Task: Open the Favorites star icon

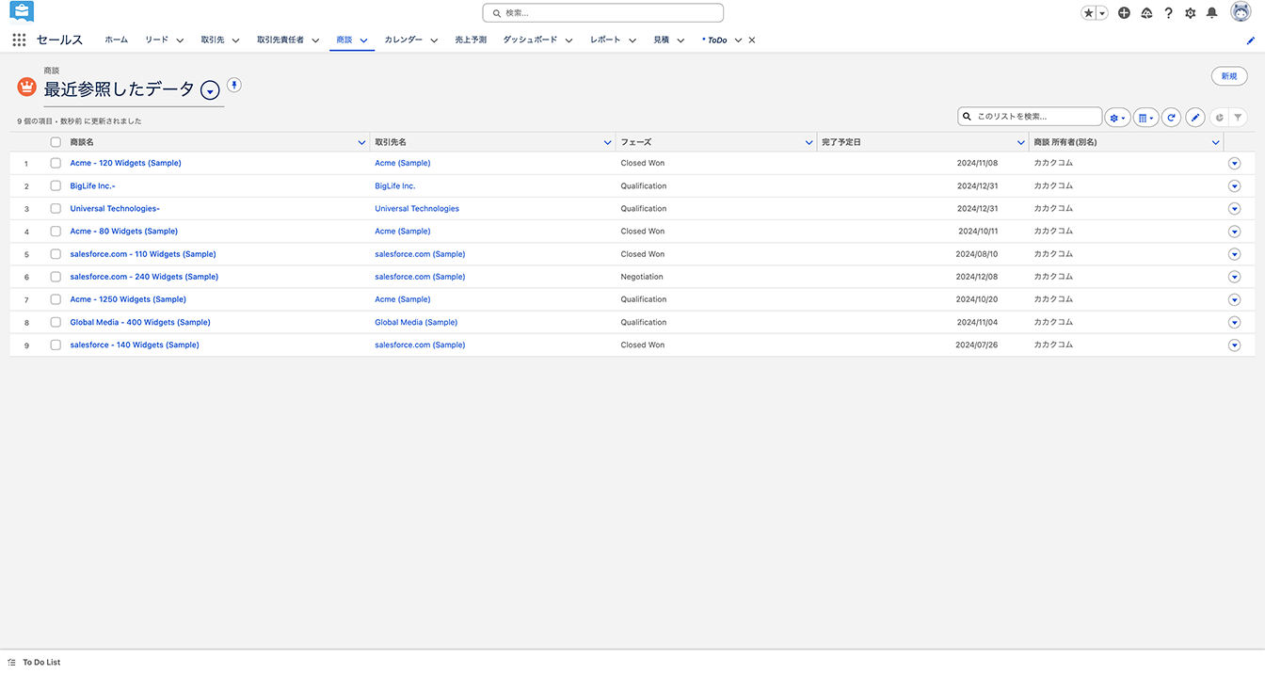Action: (1088, 13)
